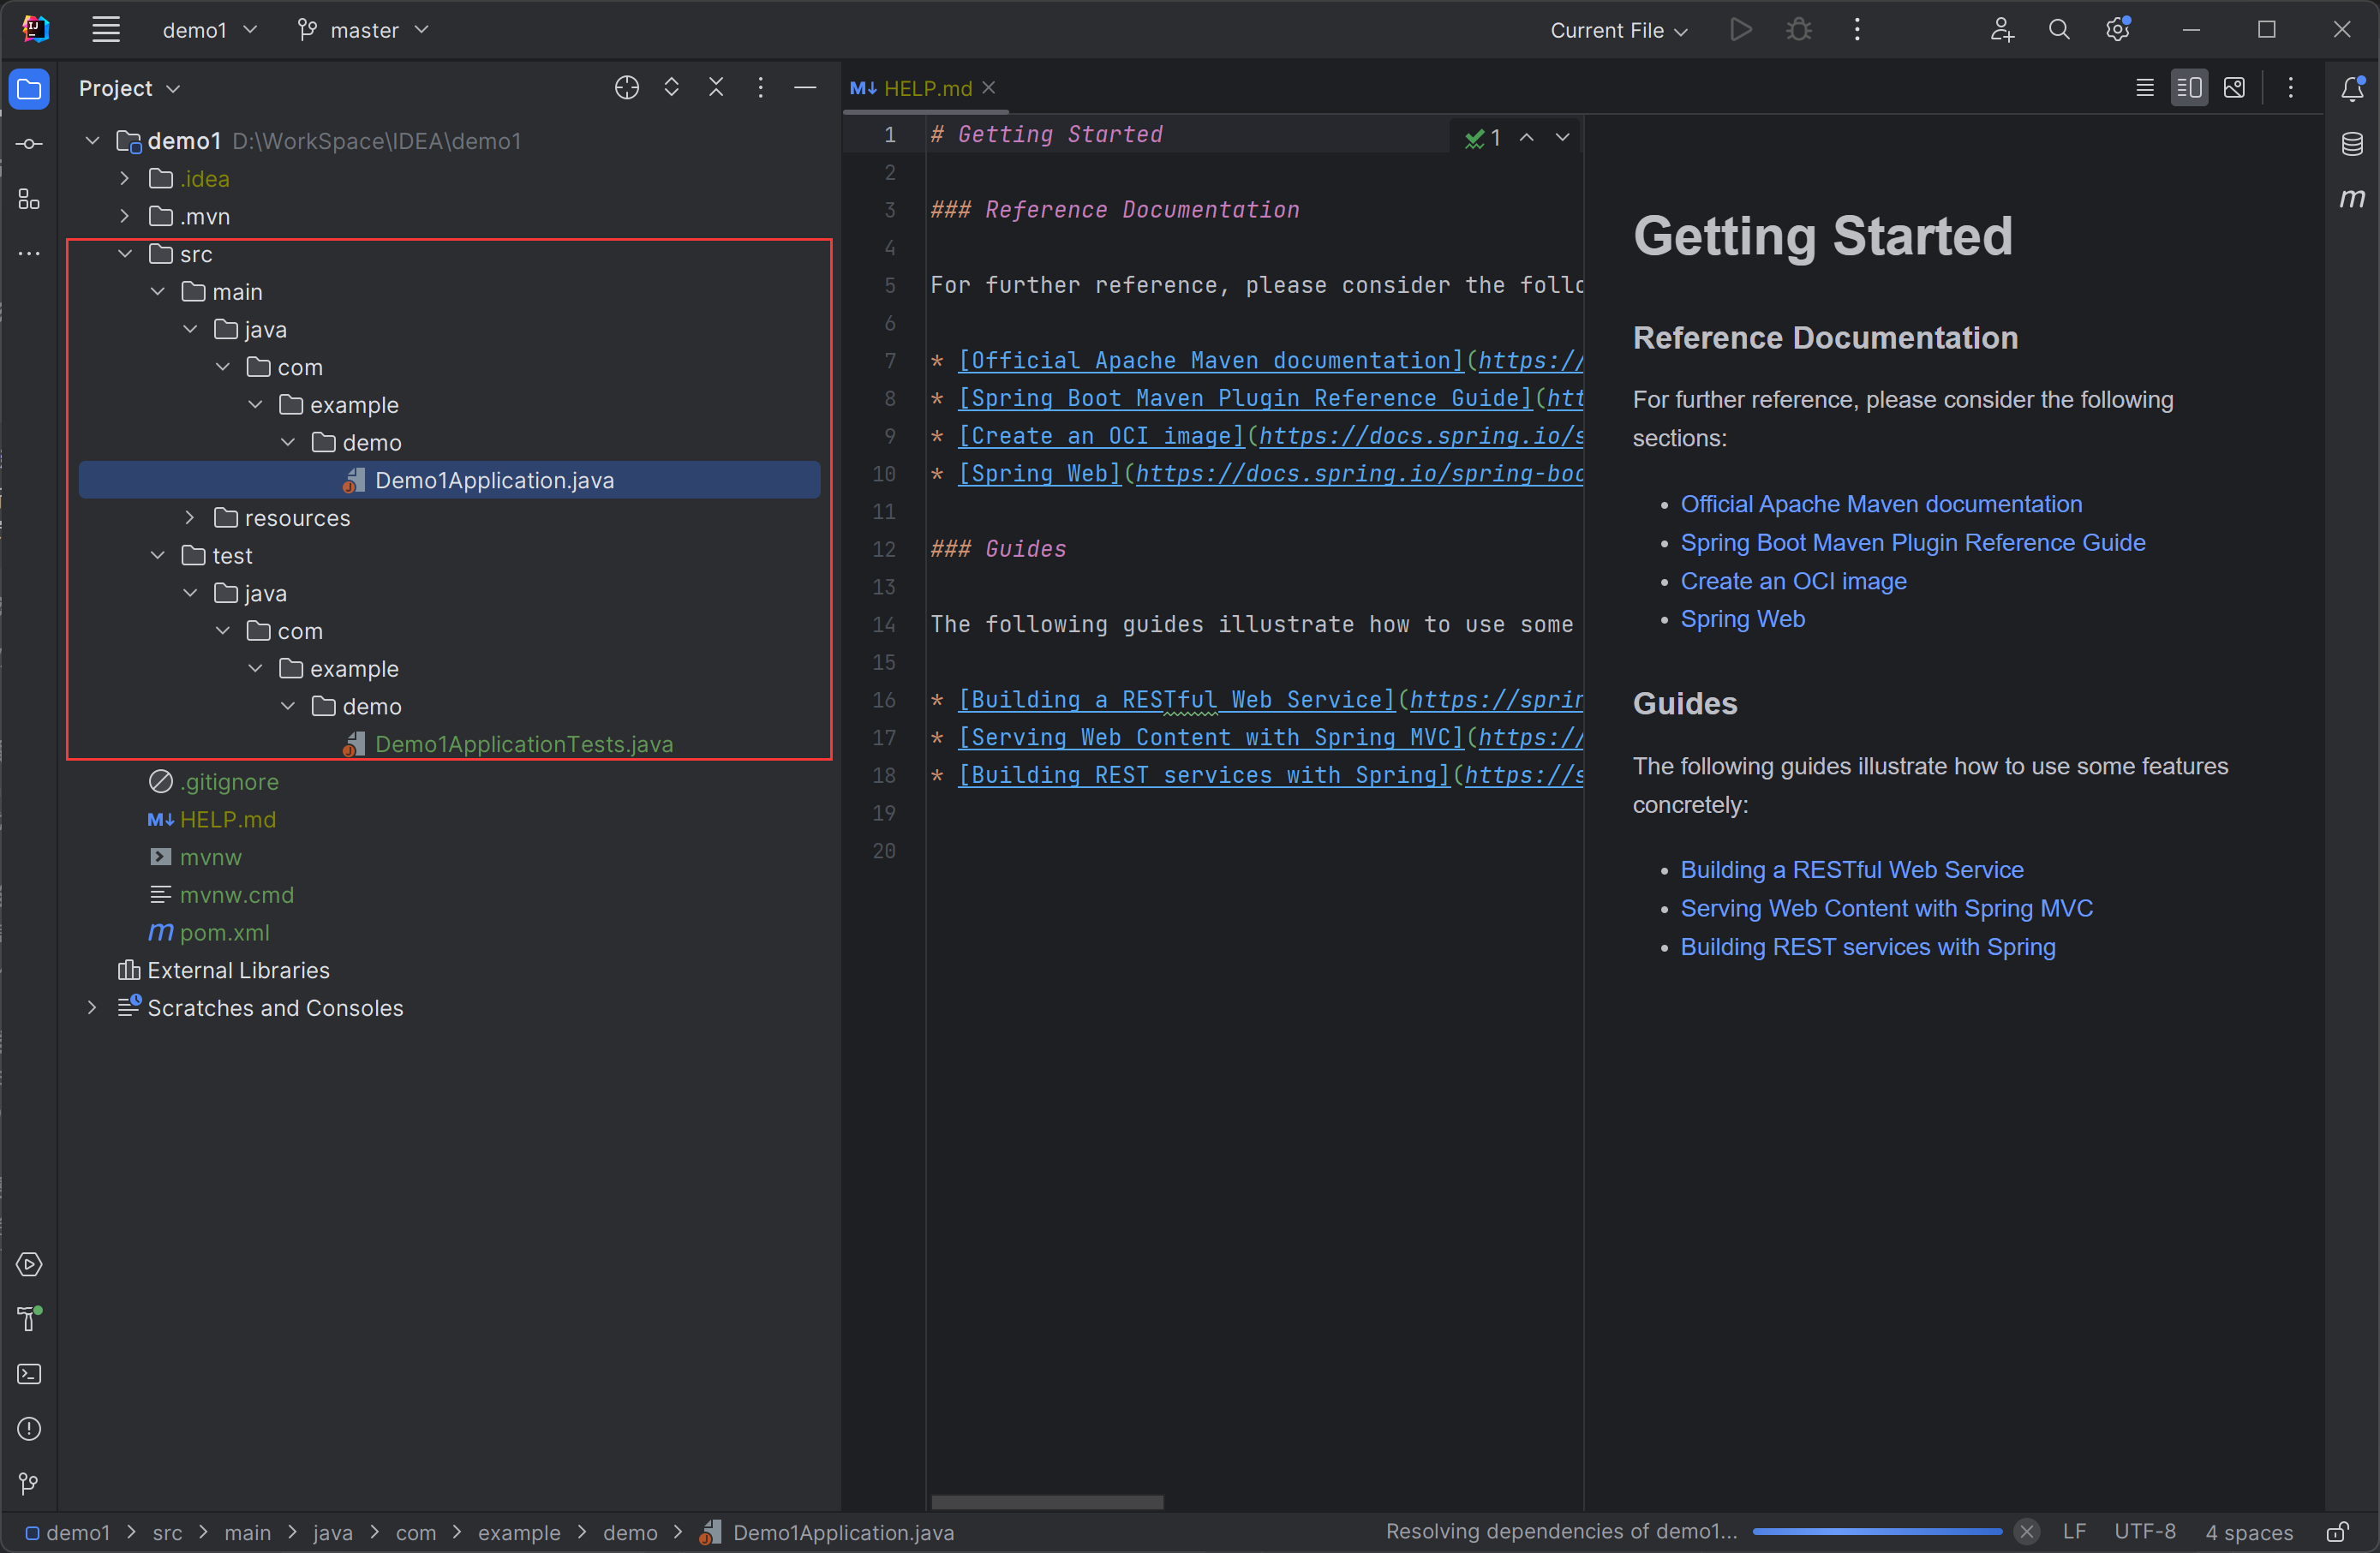The width and height of the screenshot is (2380, 1553).
Task: Select the HELP.md editor tab
Action: 926,88
